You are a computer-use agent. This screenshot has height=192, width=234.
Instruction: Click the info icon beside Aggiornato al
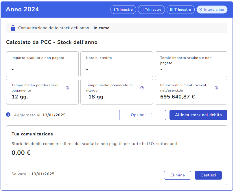[8, 115]
